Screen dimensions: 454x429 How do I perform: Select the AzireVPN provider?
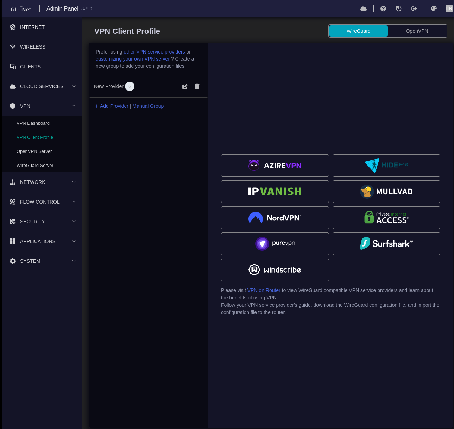[275, 166]
